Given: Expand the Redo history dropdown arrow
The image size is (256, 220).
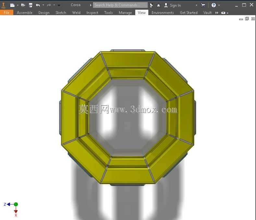Looking at the screenshot, I should (54, 5).
